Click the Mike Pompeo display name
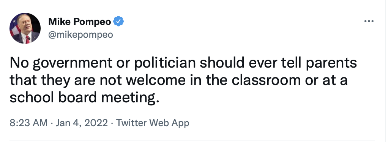This screenshot has width=388, height=142. pos(80,22)
